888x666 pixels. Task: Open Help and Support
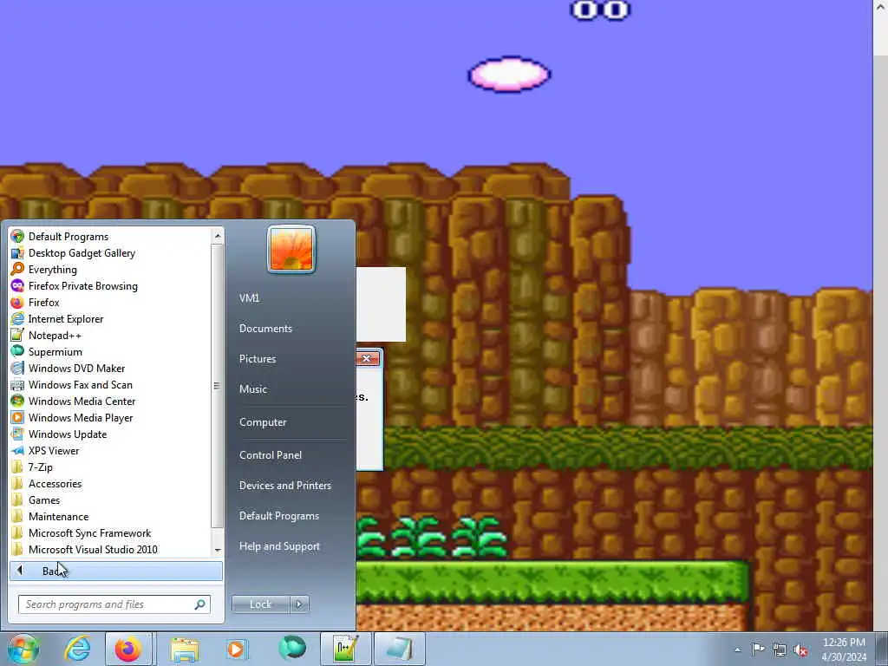(279, 546)
